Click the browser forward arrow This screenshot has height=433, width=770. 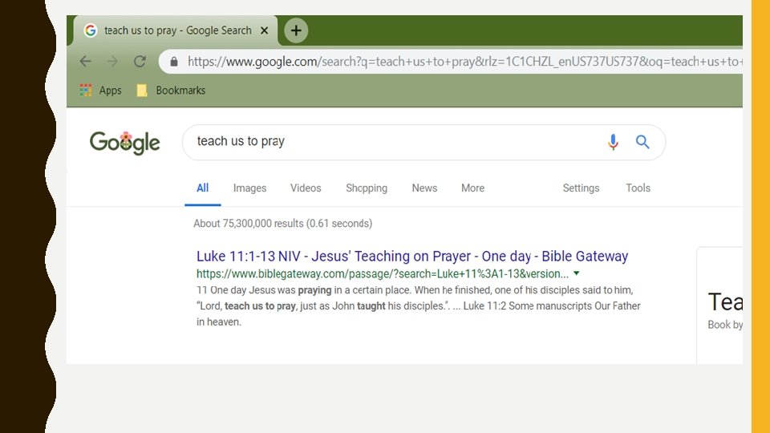[112, 62]
